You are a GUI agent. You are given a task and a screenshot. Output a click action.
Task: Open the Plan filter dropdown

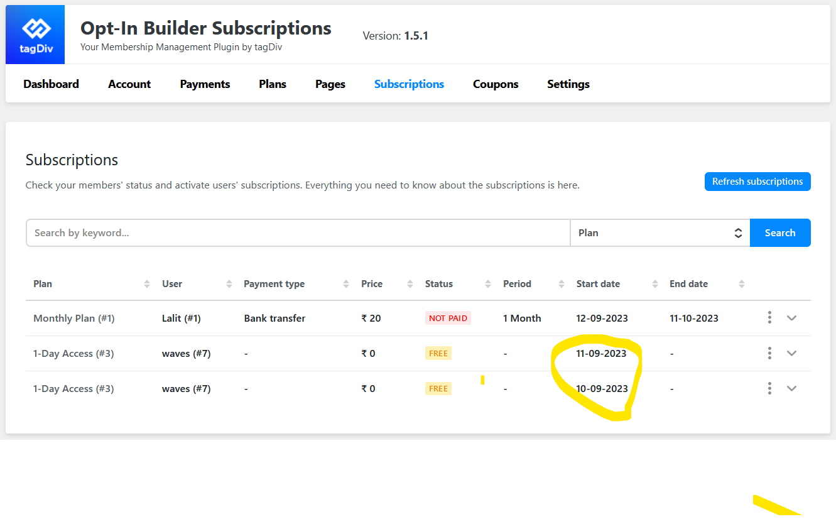tap(660, 233)
